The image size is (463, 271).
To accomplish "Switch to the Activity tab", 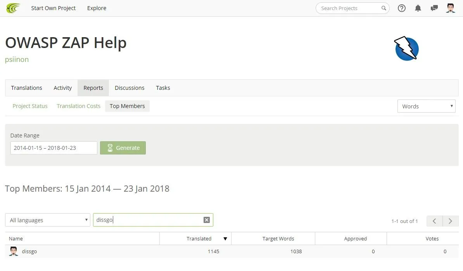I will click(62, 88).
